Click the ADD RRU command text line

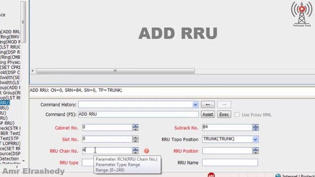(76, 90)
